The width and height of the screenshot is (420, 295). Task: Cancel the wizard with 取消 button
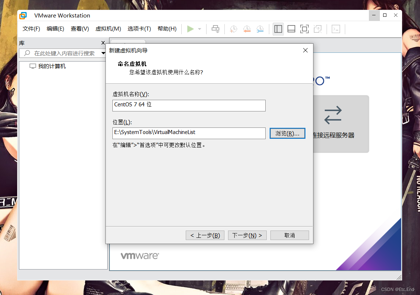290,235
